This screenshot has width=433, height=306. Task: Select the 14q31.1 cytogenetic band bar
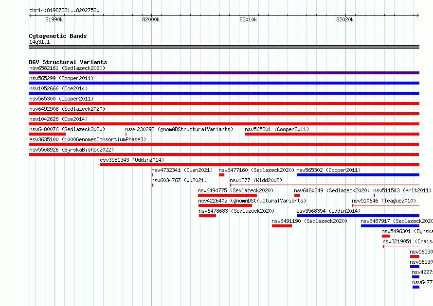click(224, 47)
